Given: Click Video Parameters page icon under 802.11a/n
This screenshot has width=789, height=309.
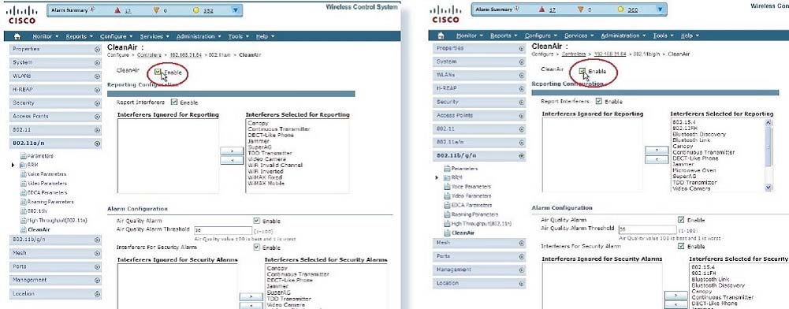Looking at the screenshot, I should [23, 184].
